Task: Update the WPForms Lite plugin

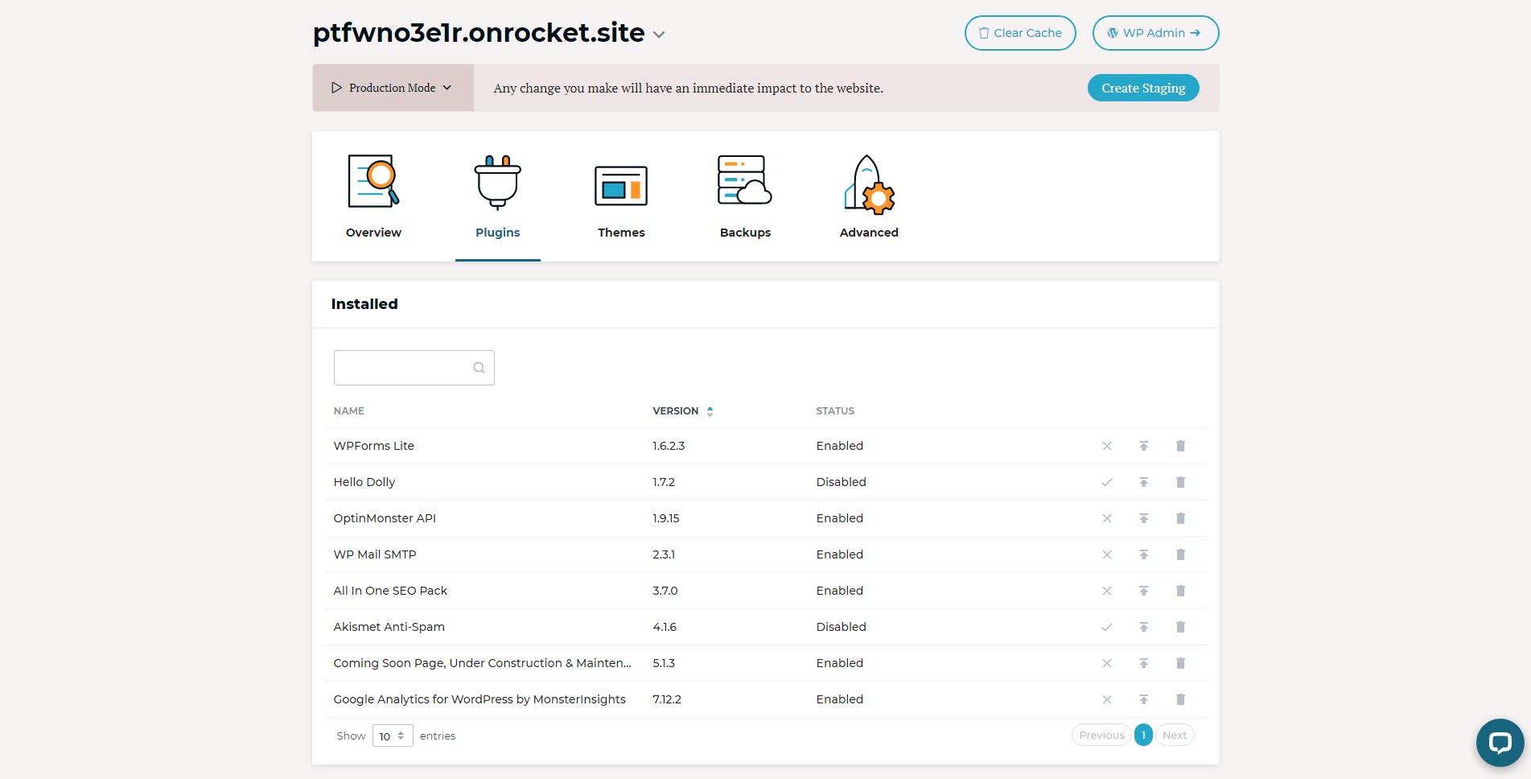Action: coord(1143,446)
